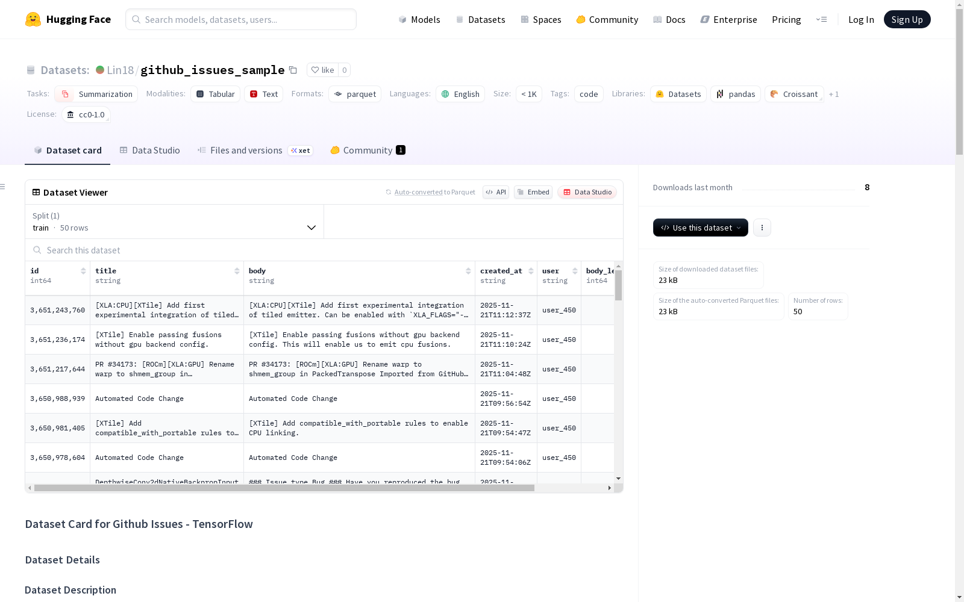Open Community in the top navigation
This screenshot has width=964, height=602.
tap(607, 19)
